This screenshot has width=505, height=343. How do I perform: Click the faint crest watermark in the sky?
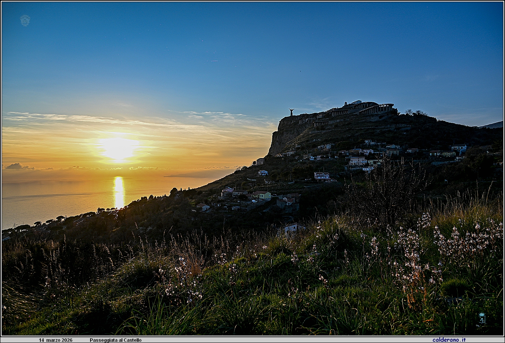coord(25,21)
